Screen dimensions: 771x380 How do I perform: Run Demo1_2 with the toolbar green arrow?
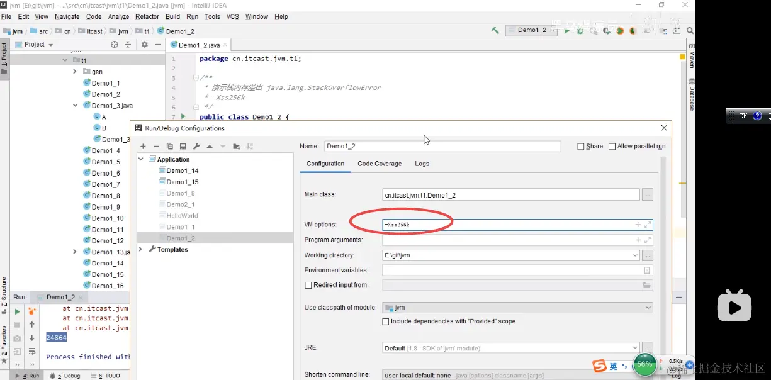[x=567, y=31]
